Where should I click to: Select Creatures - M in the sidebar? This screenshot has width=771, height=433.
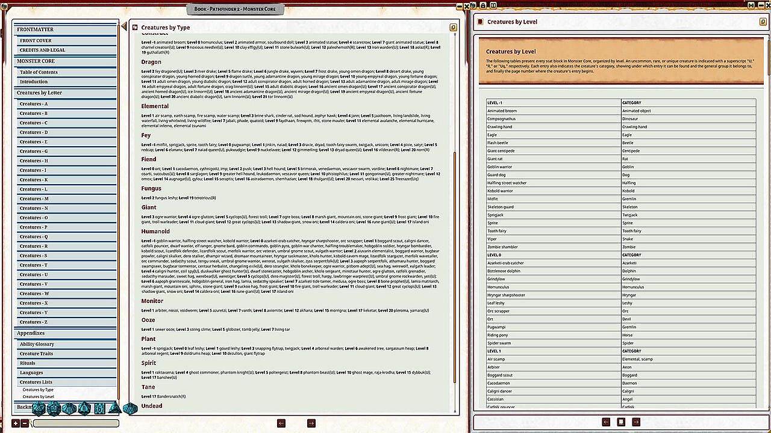point(66,199)
